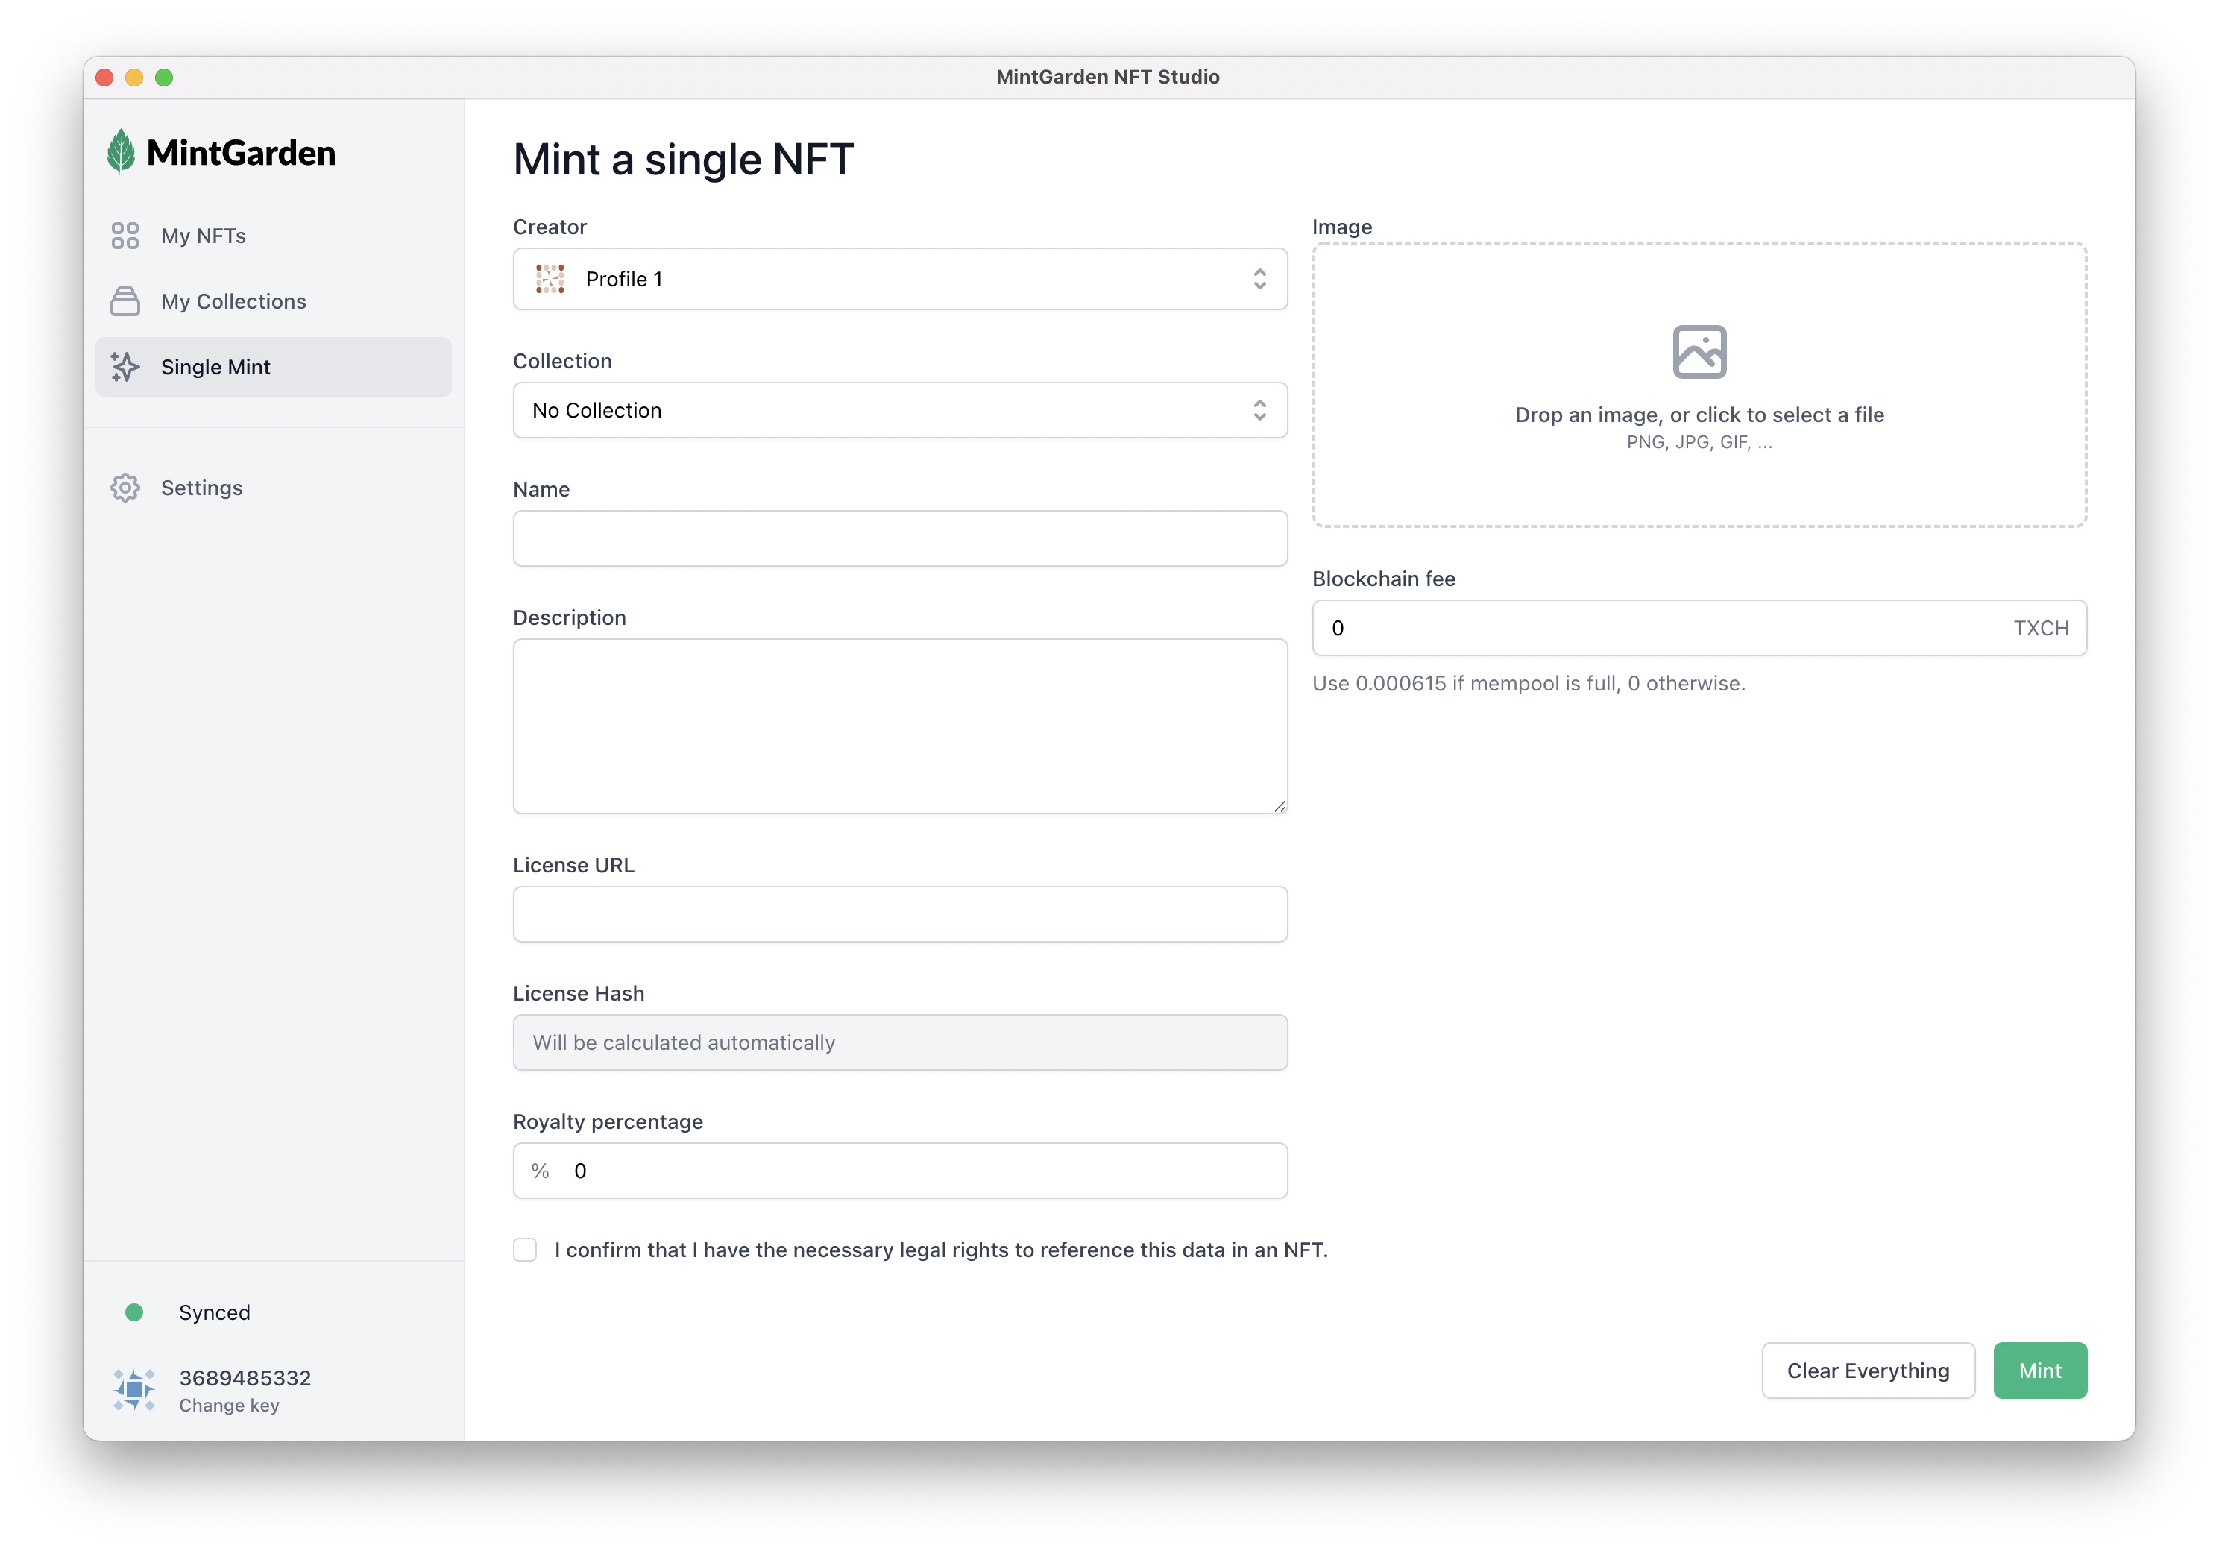Select the My Collections box icon
Screen dimensions: 2219x1551
(x=126, y=301)
